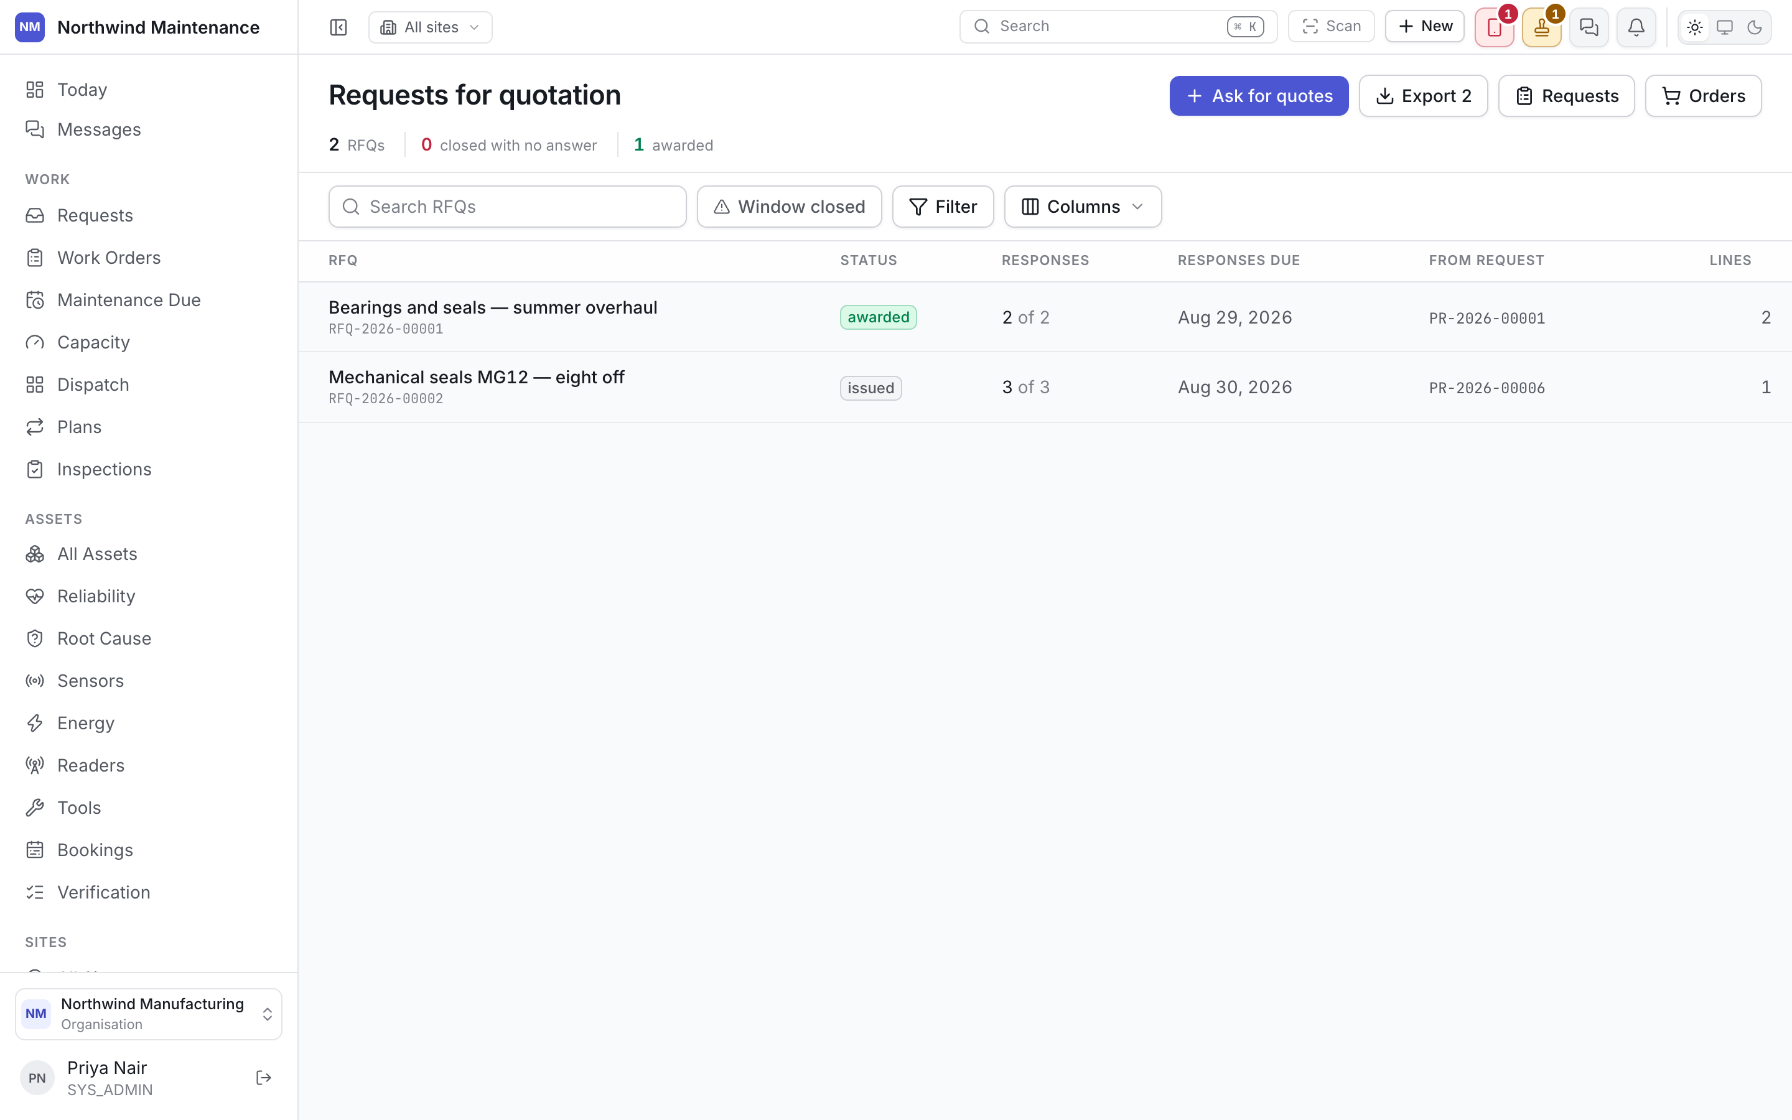Click the Energy lightning icon
The image size is (1792, 1120).
[35, 723]
